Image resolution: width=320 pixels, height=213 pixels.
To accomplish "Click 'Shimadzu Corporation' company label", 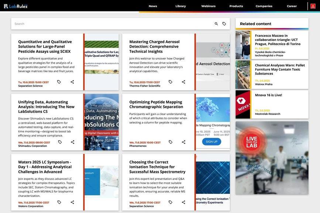I will pyautogui.click(x=32, y=146).
